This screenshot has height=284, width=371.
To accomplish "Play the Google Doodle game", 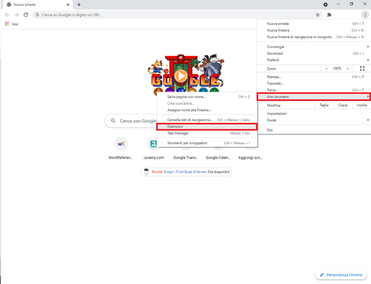I will [181, 76].
